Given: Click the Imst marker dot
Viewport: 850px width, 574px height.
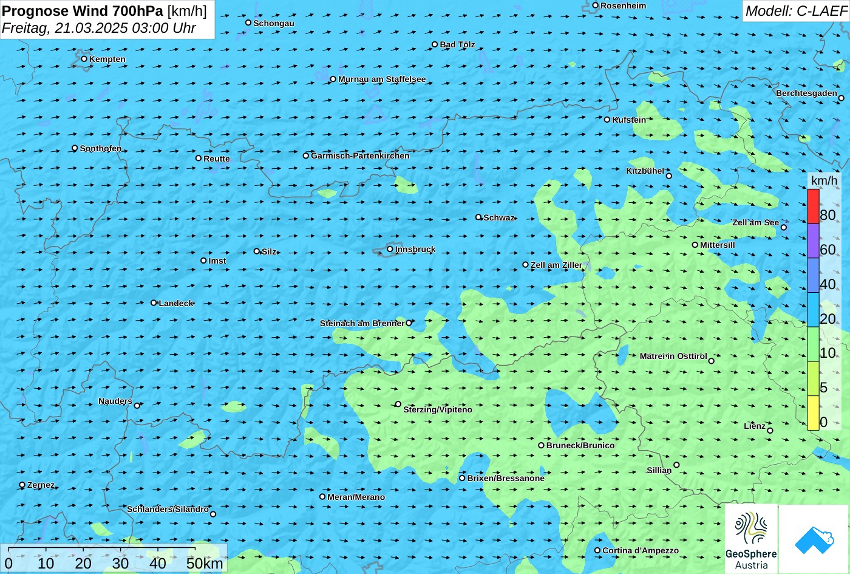Looking at the screenshot, I should click(203, 261).
